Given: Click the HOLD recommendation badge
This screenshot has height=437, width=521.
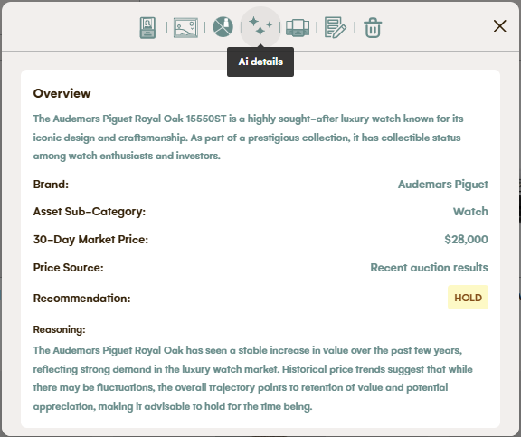Looking at the screenshot, I should pyautogui.click(x=468, y=298).
